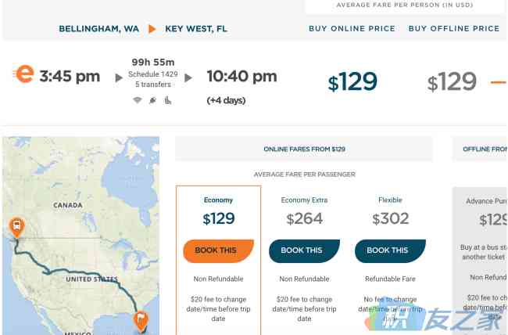The width and height of the screenshot is (508, 335).
Task: Book the $129 Economy fare
Action: (218, 250)
